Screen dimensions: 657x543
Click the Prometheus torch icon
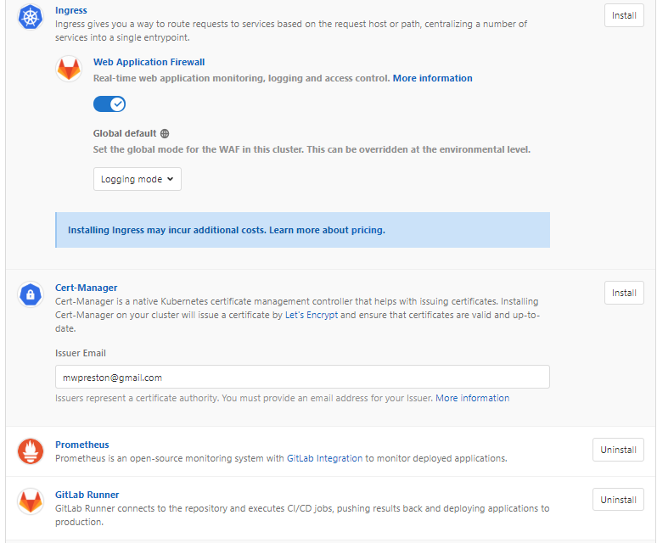31,451
